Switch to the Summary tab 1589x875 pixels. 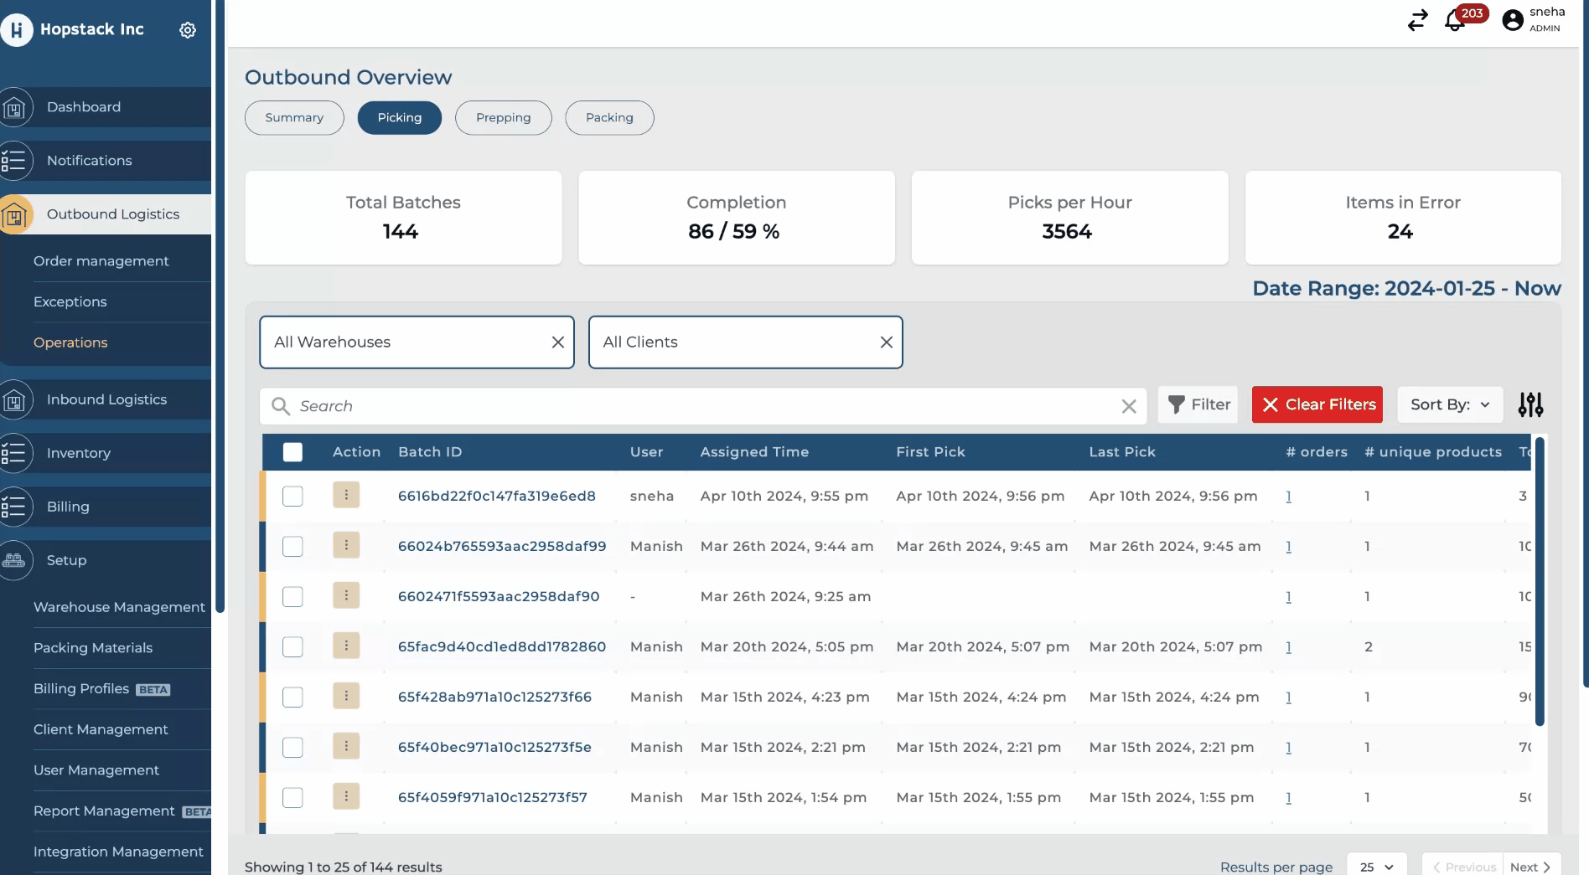[294, 118]
